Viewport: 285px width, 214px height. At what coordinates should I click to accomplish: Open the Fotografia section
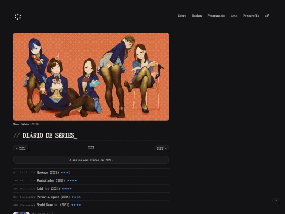251,16
